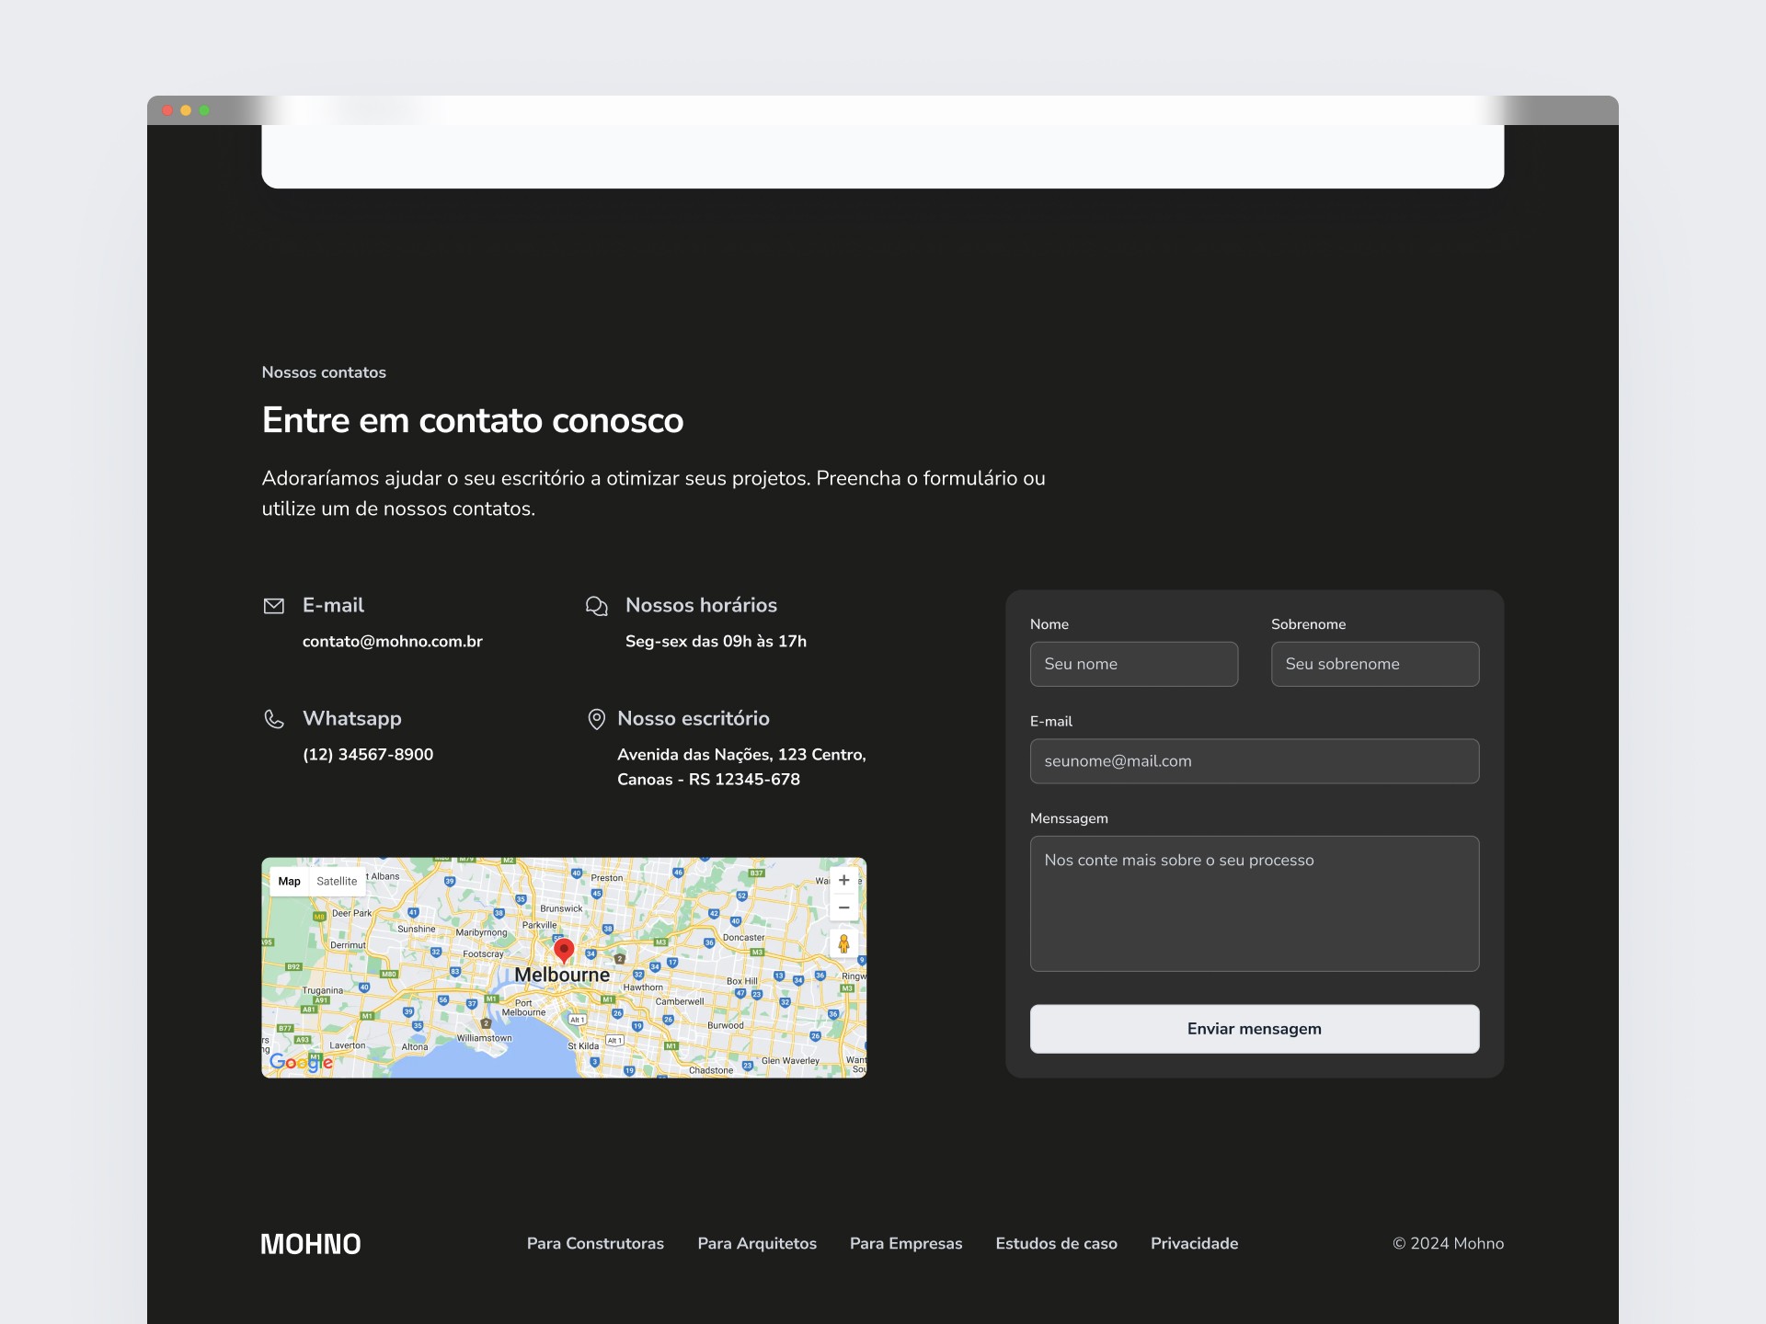Open the Para Construtoras footer link
Image resolution: width=1766 pixels, height=1324 pixels.
click(x=595, y=1243)
